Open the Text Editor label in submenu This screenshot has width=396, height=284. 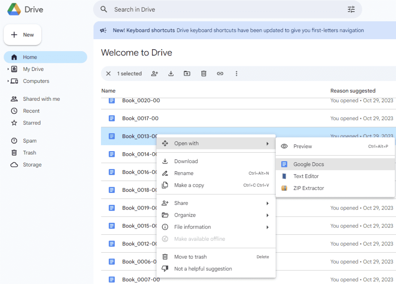tap(306, 176)
